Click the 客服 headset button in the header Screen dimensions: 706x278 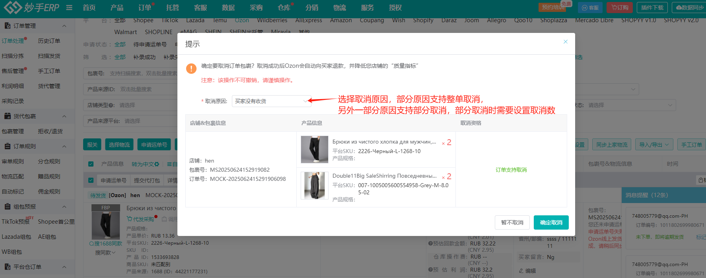pos(590,8)
